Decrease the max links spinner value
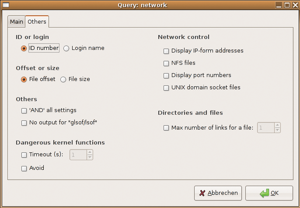Viewport: 300px width, 208px height. pos(277,130)
